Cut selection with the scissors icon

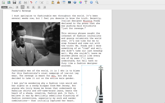(42, 2)
